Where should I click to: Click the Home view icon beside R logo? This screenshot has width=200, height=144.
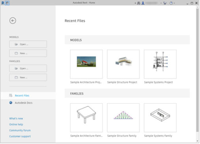[7, 3]
